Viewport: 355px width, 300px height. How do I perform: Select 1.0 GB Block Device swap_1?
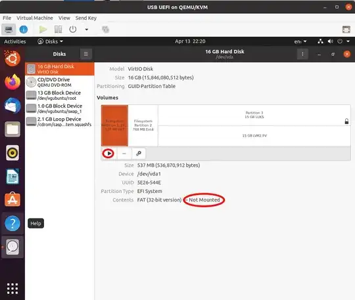coord(60,108)
